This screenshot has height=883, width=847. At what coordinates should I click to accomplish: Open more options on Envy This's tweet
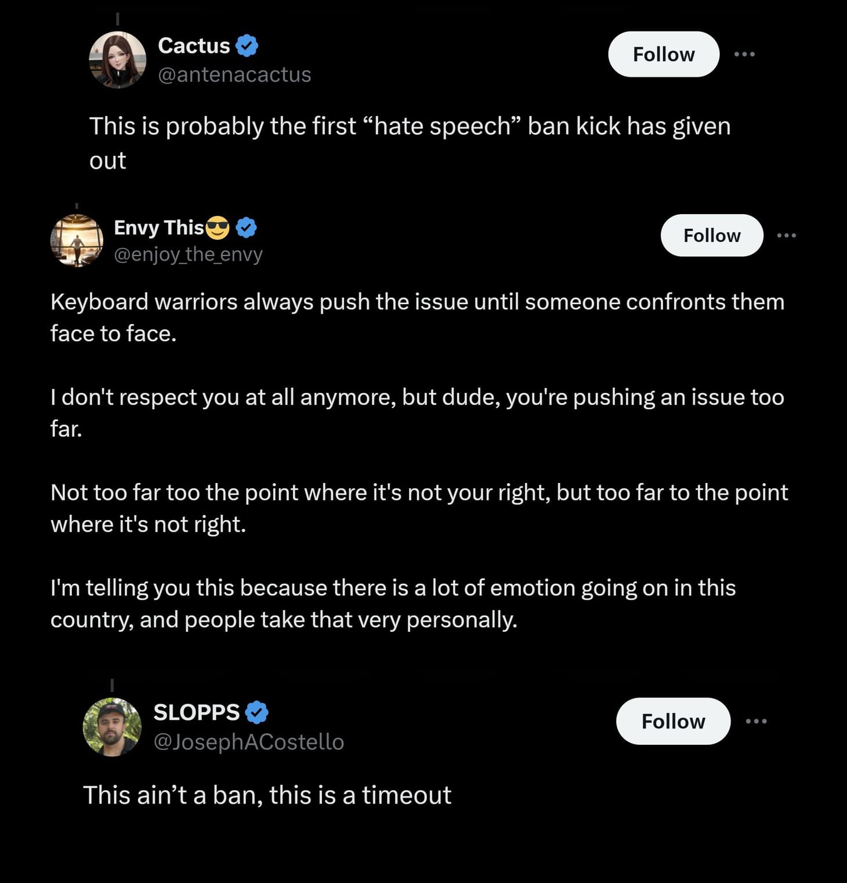(x=787, y=235)
